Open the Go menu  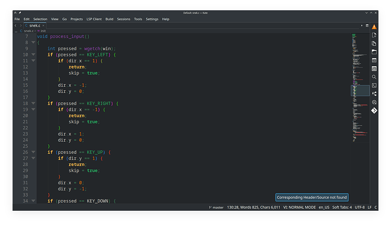[65, 19]
